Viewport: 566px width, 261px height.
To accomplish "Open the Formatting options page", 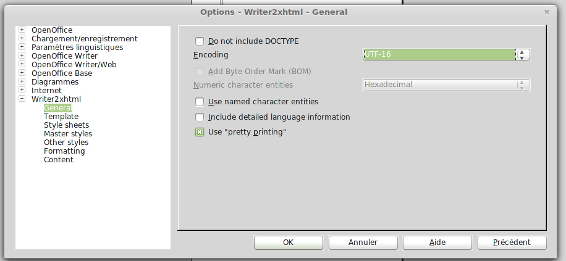I will point(64,151).
